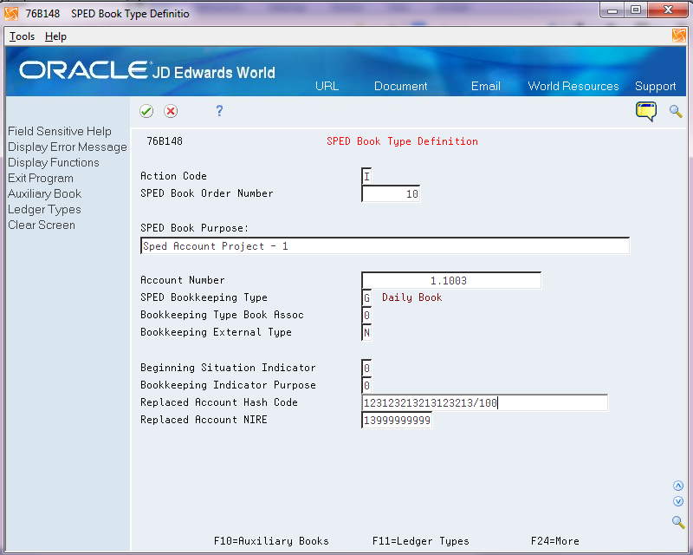Image resolution: width=693 pixels, height=555 pixels.
Task: Focus the Beginning Situation Indicator field
Action: 366,368
